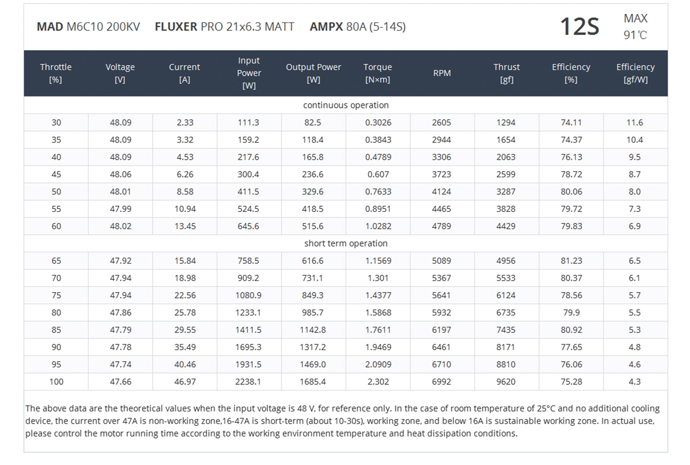Click the 'continuous operation' section row
The width and height of the screenshot is (690, 465).
pos(346,105)
